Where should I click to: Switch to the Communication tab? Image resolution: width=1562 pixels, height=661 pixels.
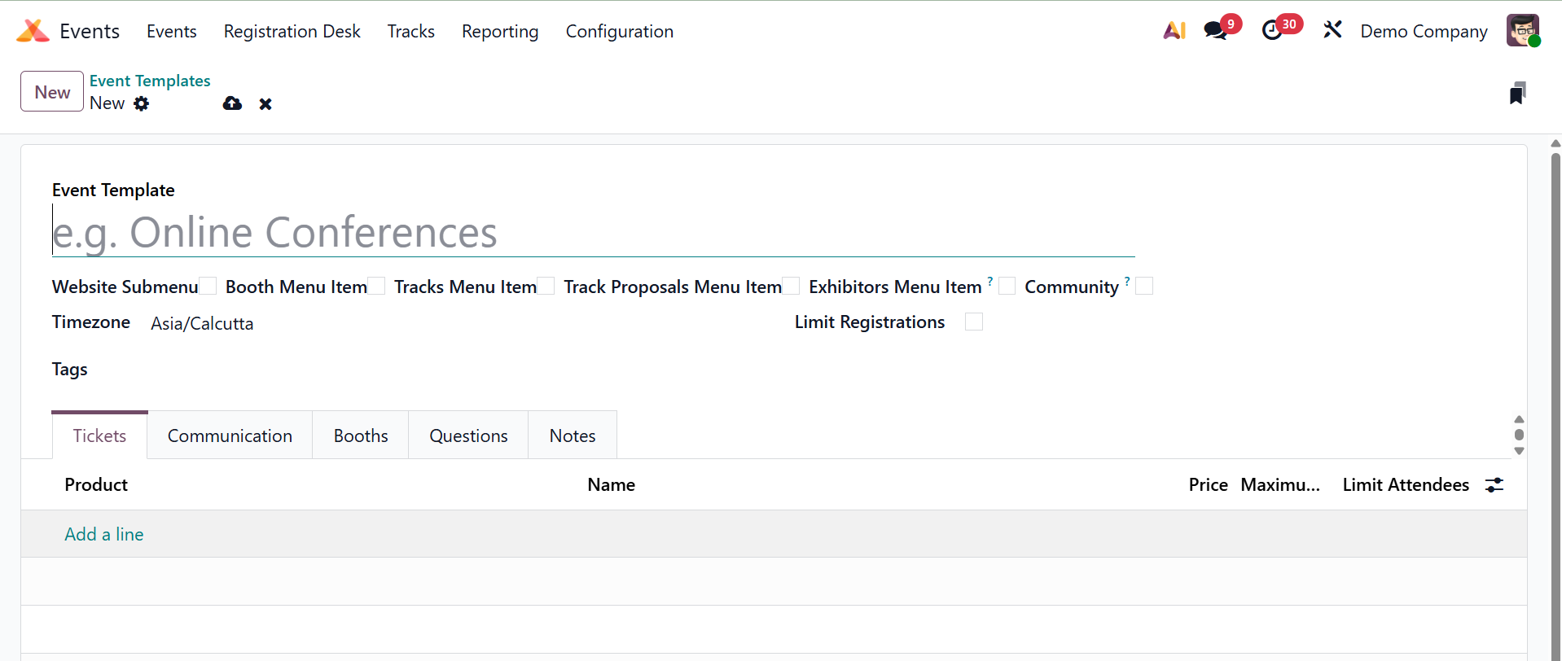click(230, 436)
